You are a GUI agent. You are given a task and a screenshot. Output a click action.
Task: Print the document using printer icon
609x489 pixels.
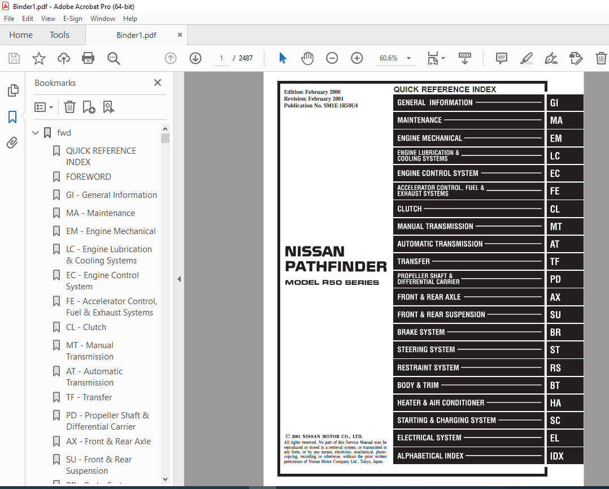tap(88, 58)
